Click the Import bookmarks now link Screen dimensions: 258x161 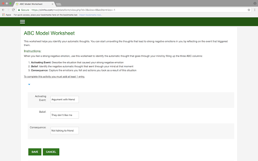pos(90,15)
